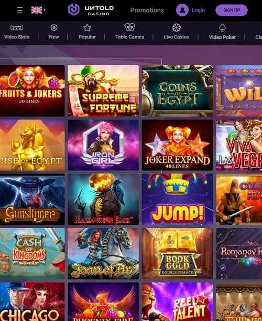Open the Fruits & Jokers game thumbnail
Viewport: 262px width, 321px height.
coord(32,91)
